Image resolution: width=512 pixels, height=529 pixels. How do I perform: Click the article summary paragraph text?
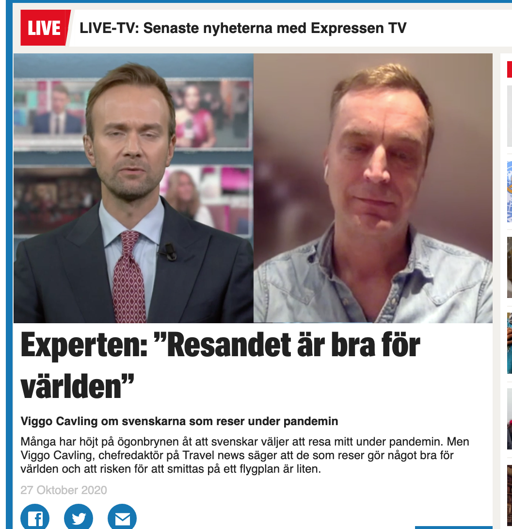[245, 455]
